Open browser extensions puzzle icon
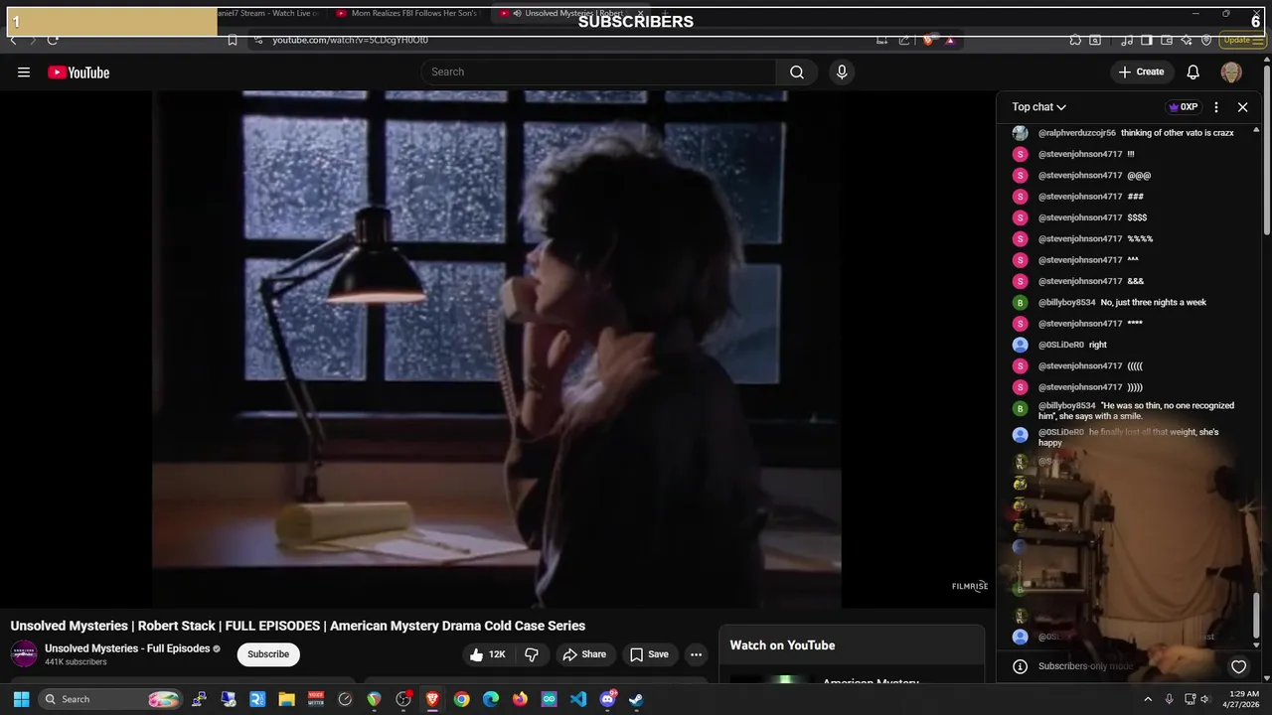The image size is (1272, 715). [1075, 40]
